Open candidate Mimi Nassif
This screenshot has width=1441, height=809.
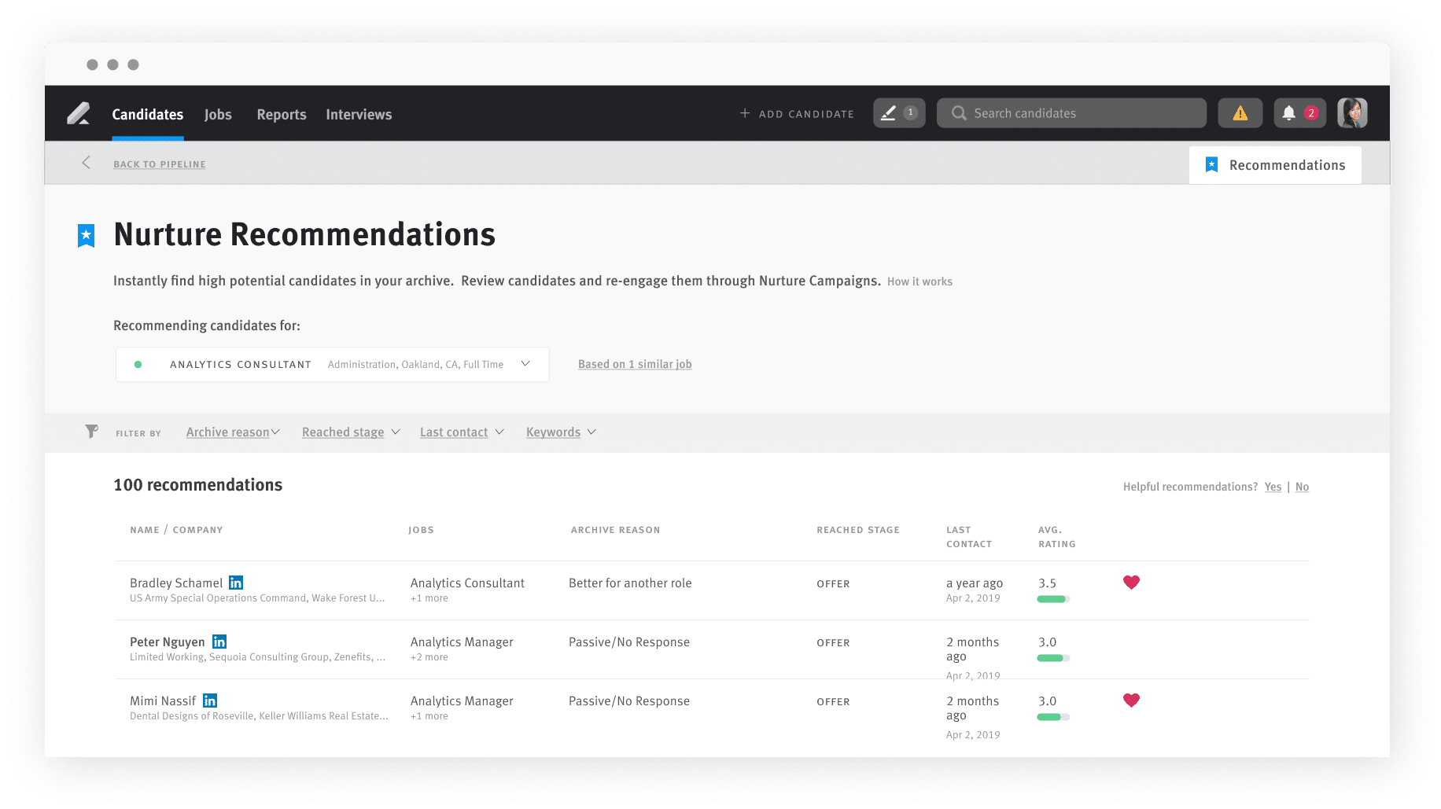(x=163, y=701)
